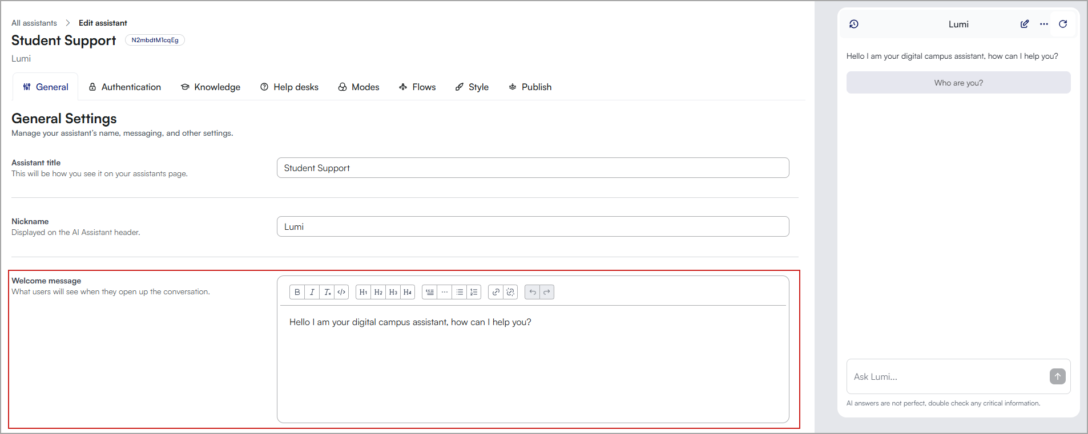
Task: Apply Heading 4 style
Action: [x=408, y=292]
